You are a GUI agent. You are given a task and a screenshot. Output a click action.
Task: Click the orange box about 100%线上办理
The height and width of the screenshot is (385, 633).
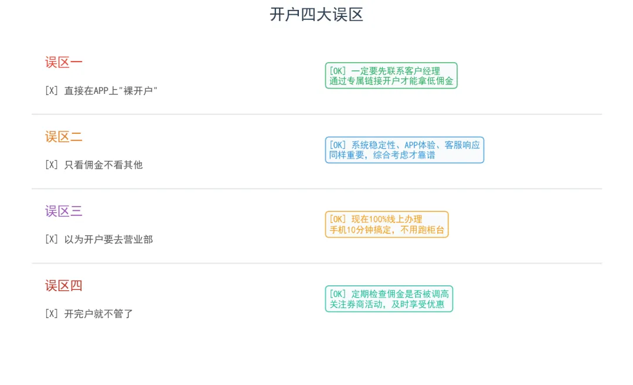(387, 224)
